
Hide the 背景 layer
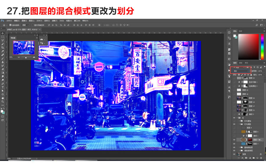click(234, 154)
